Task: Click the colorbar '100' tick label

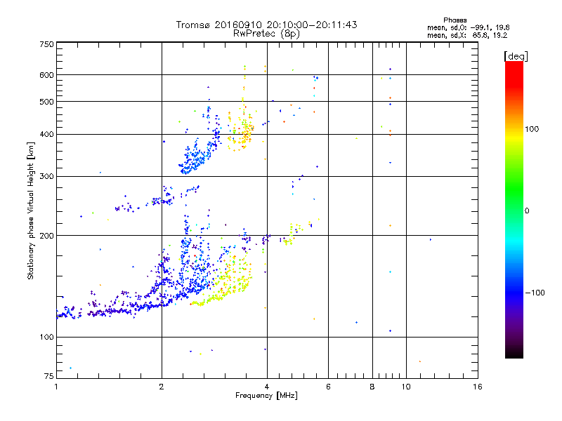Action: tap(532, 129)
